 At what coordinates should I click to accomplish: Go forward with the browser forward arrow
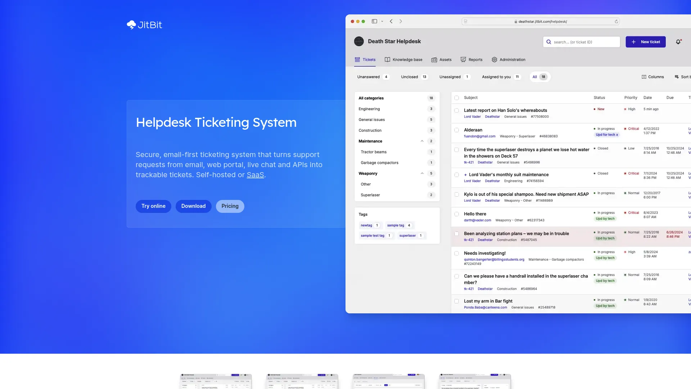tap(401, 21)
